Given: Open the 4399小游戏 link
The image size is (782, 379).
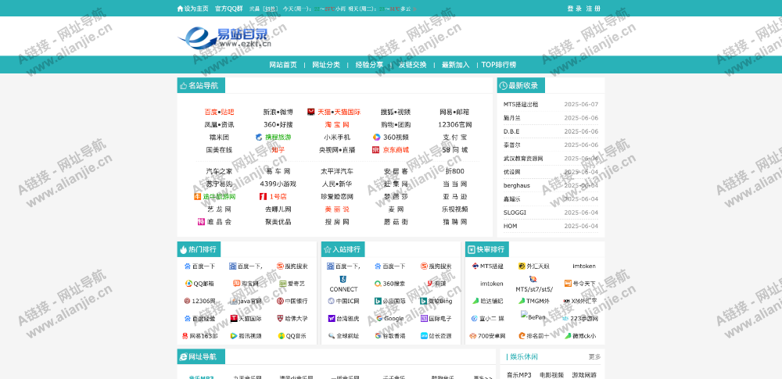Looking at the screenshot, I should pyautogui.click(x=278, y=184).
